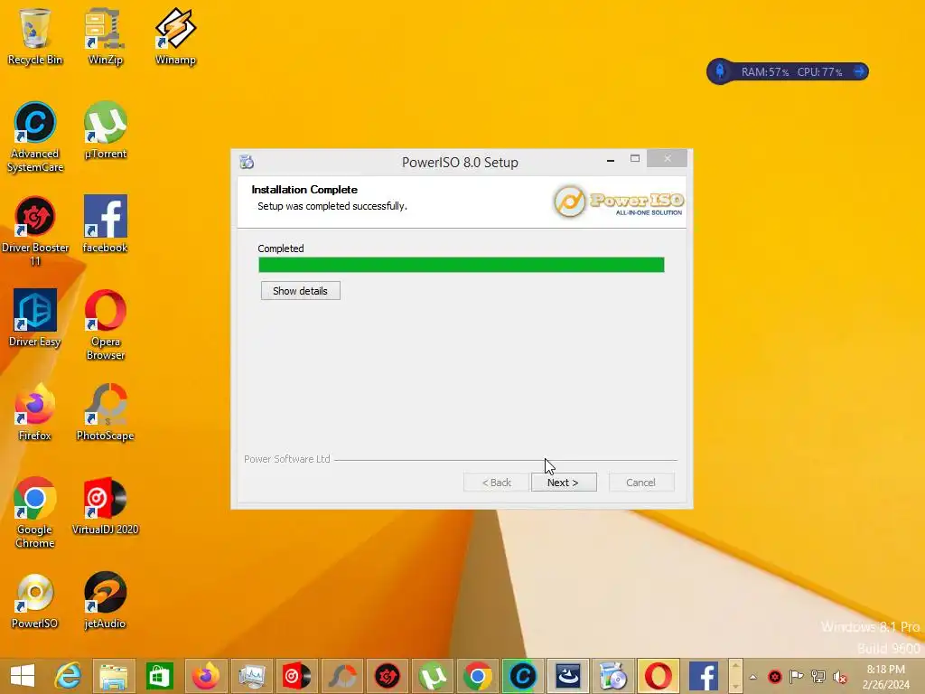
Task: Click the Next button in PowerISO Setup
Action: point(564,483)
